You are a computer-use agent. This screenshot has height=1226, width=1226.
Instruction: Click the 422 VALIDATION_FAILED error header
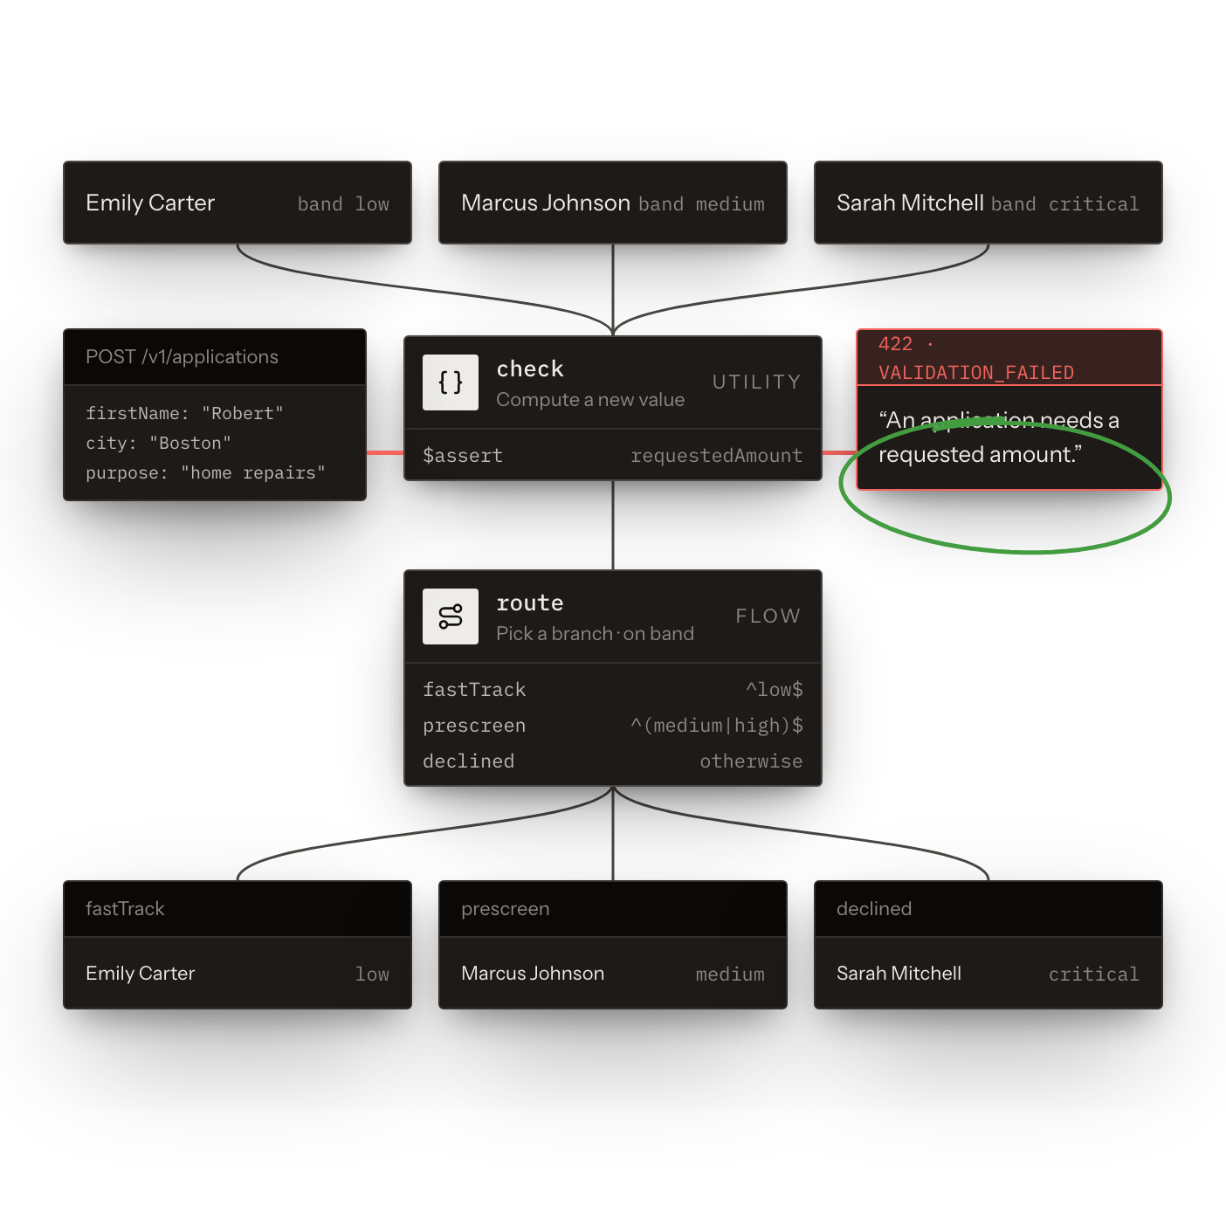(x=1009, y=358)
